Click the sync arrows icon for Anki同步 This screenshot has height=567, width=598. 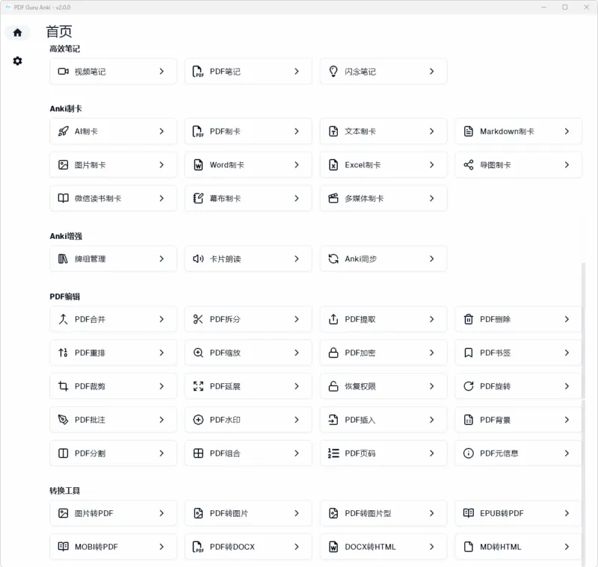pyautogui.click(x=333, y=259)
